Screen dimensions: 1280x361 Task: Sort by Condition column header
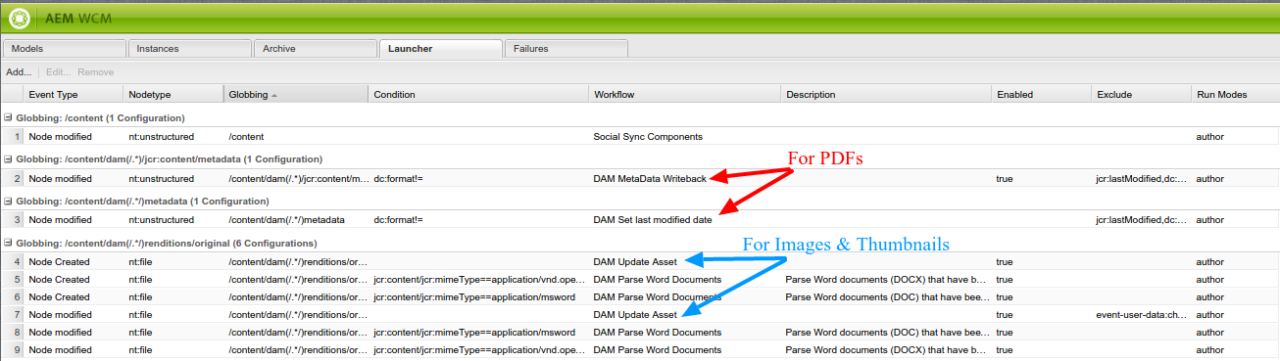click(479, 95)
